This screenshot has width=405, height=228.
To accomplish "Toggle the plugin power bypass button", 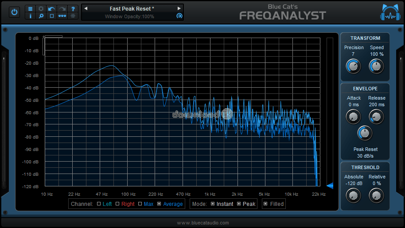I will pyautogui.click(x=15, y=12).
